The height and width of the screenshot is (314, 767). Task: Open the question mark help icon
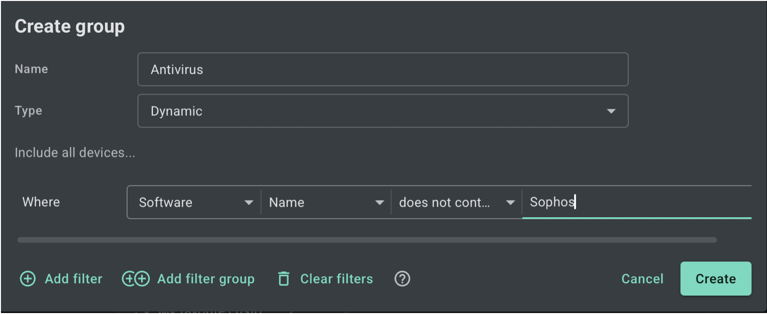coord(402,279)
